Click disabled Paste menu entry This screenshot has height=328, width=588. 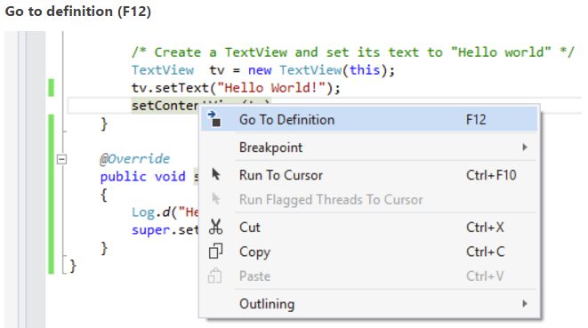tap(369, 276)
